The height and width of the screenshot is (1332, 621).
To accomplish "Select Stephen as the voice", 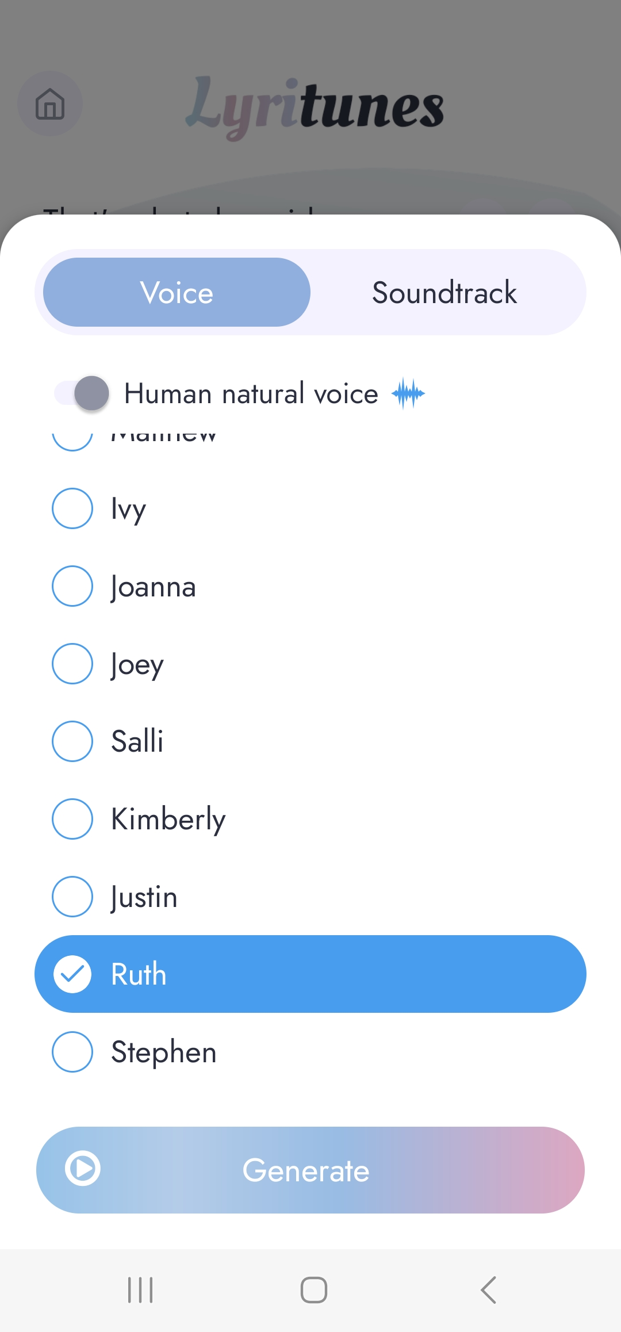I will (x=72, y=1052).
